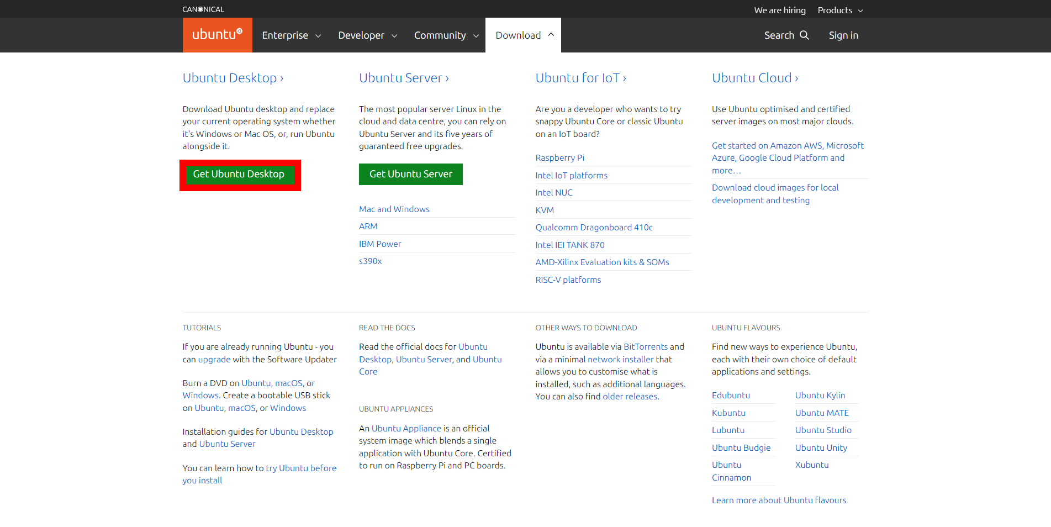This screenshot has width=1051, height=527.
Task: Open the BitTorrents link
Action: coord(646,347)
